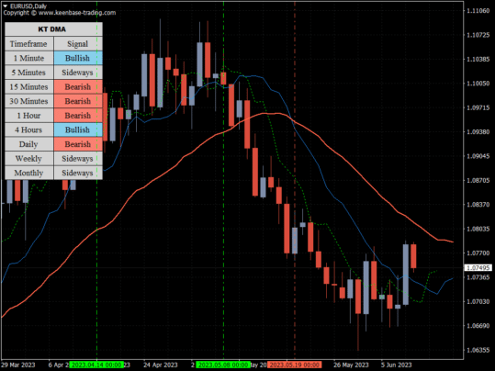Screen dimensions: 495x371
Task: Click the 1.10050 price axis label
Action: coord(478,84)
